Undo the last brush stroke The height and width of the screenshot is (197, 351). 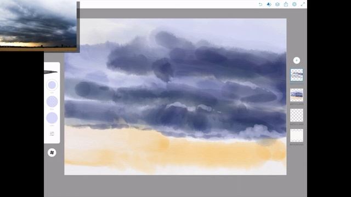click(x=261, y=4)
